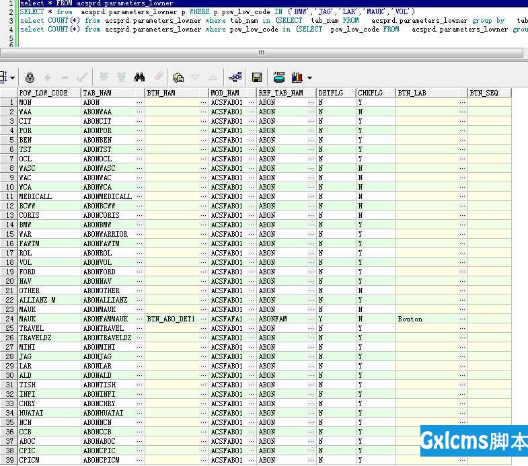Click SQL line 4 with the pow_low_code subquery
The width and height of the screenshot is (528, 466).
274,30
